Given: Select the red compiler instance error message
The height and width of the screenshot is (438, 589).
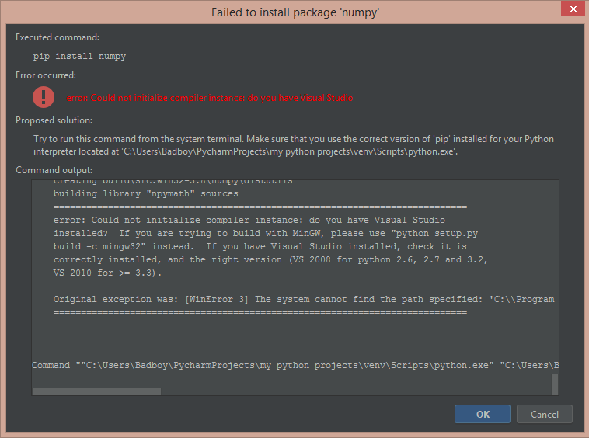Looking at the screenshot, I should coord(210,98).
